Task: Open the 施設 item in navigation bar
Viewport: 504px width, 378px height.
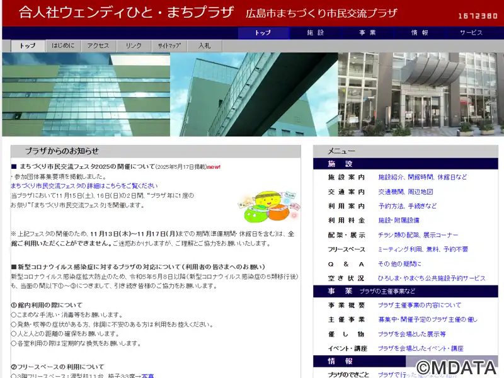Action: pyautogui.click(x=316, y=33)
